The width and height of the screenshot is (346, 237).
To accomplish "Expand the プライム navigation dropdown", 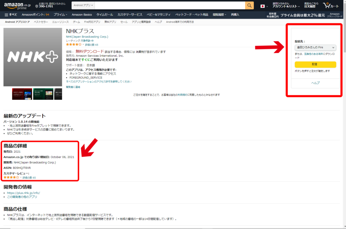I will pyautogui.click(x=60, y=15).
